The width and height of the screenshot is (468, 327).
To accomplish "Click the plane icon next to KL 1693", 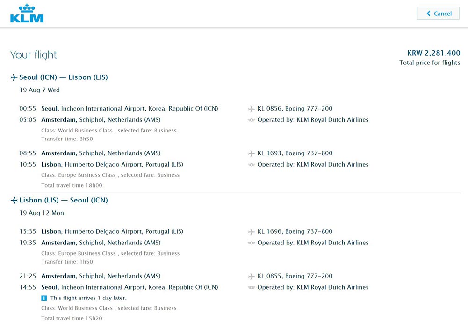I will pyautogui.click(x=252, y=153).
